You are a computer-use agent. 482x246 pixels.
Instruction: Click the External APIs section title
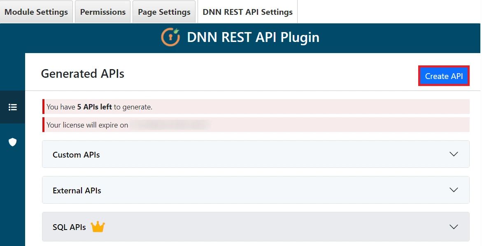tap(77, 190)
